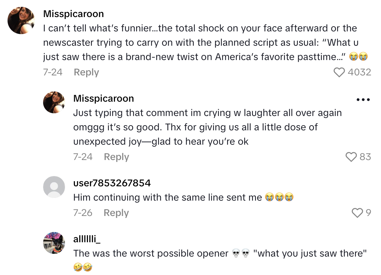Click the 7-24 date on the top comment

(53, 72)
